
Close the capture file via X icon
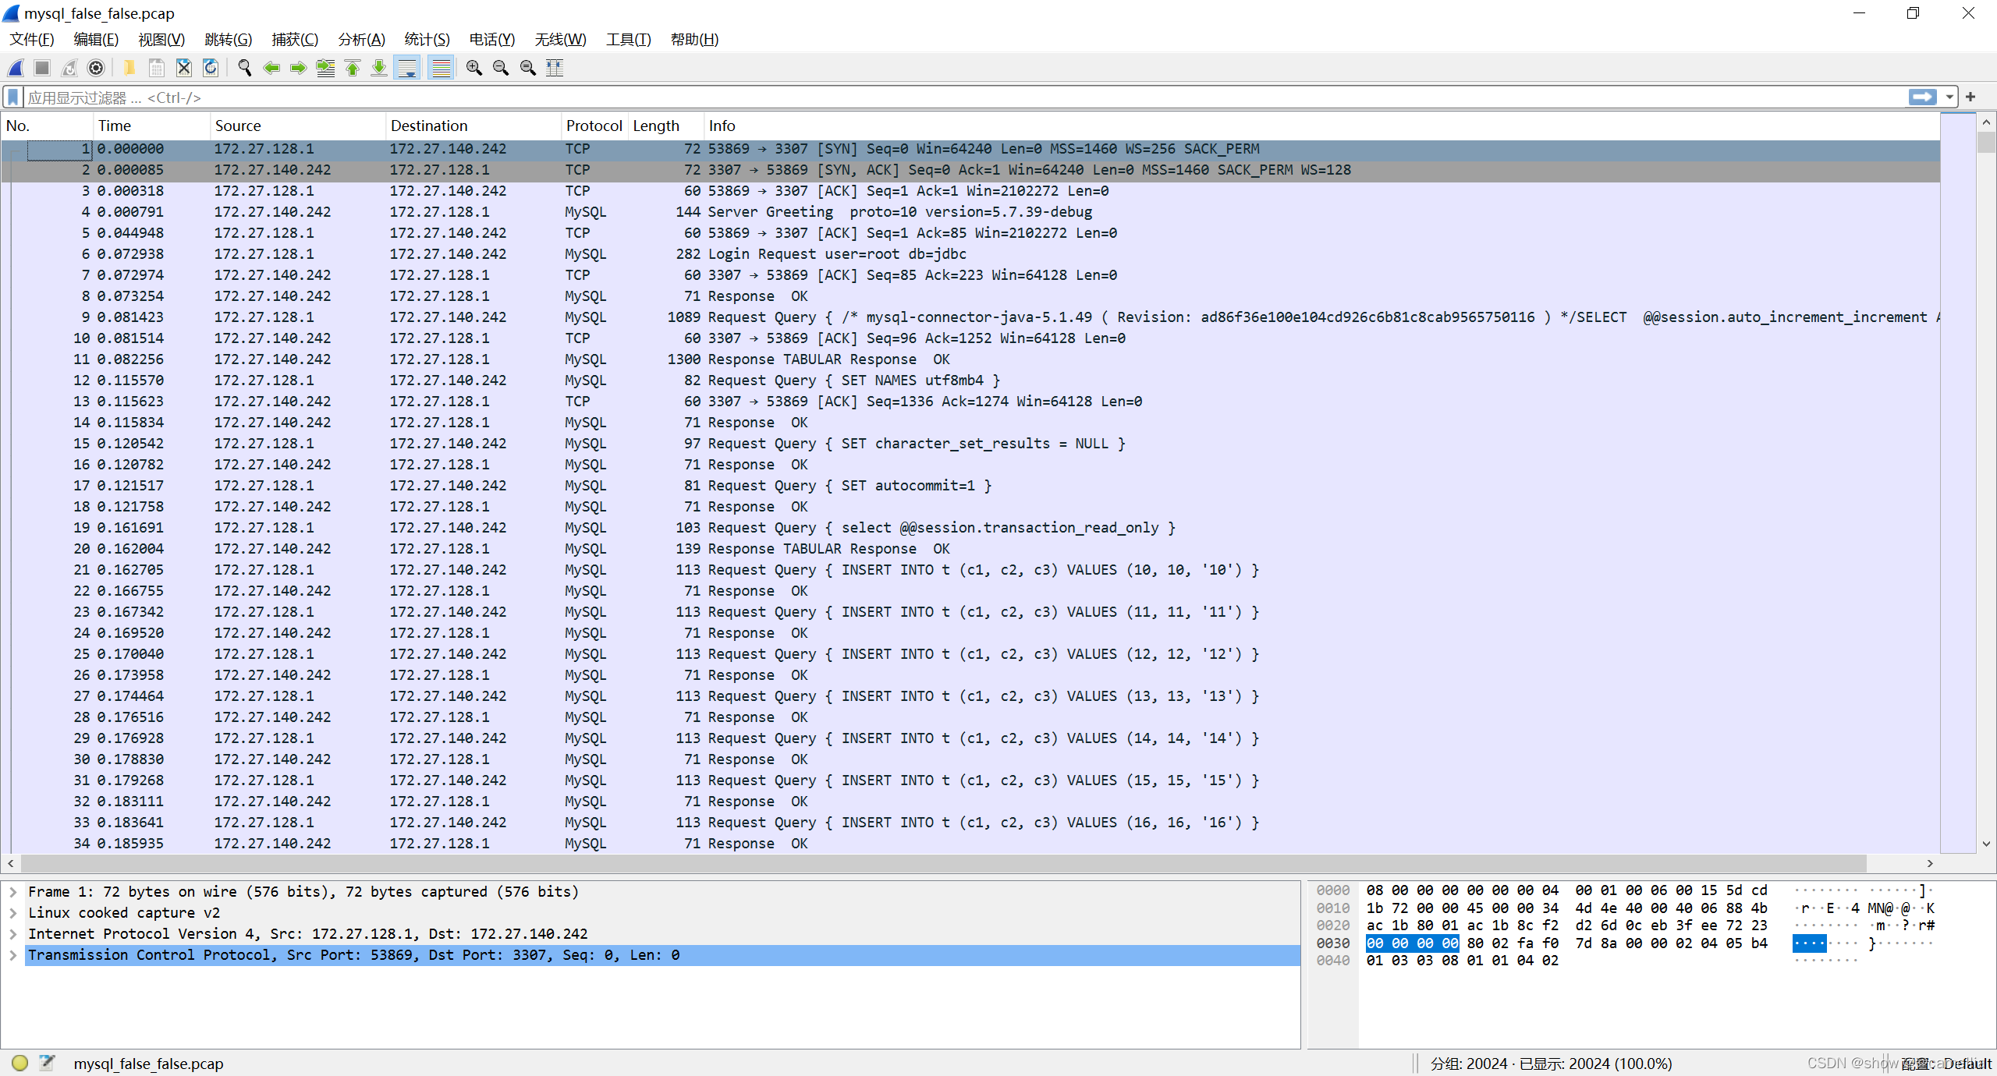(x=183, y=68)
